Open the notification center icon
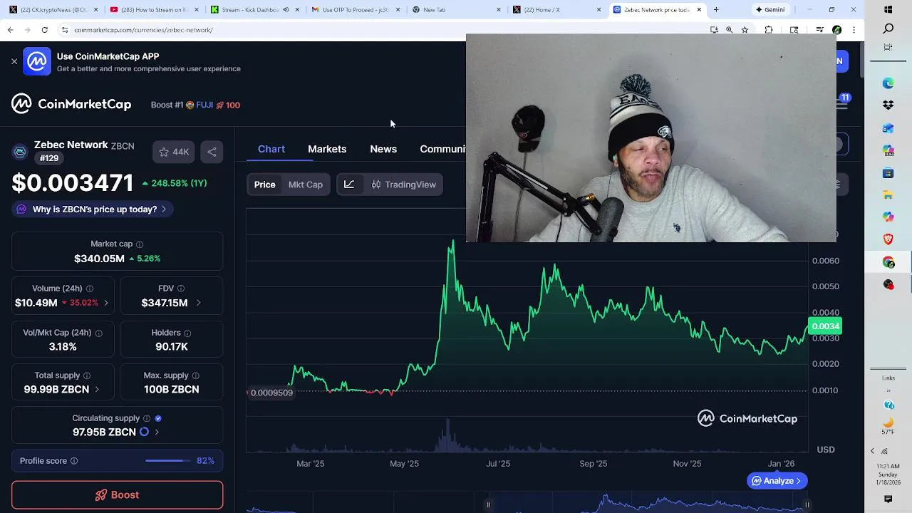 tap(888, 499)
